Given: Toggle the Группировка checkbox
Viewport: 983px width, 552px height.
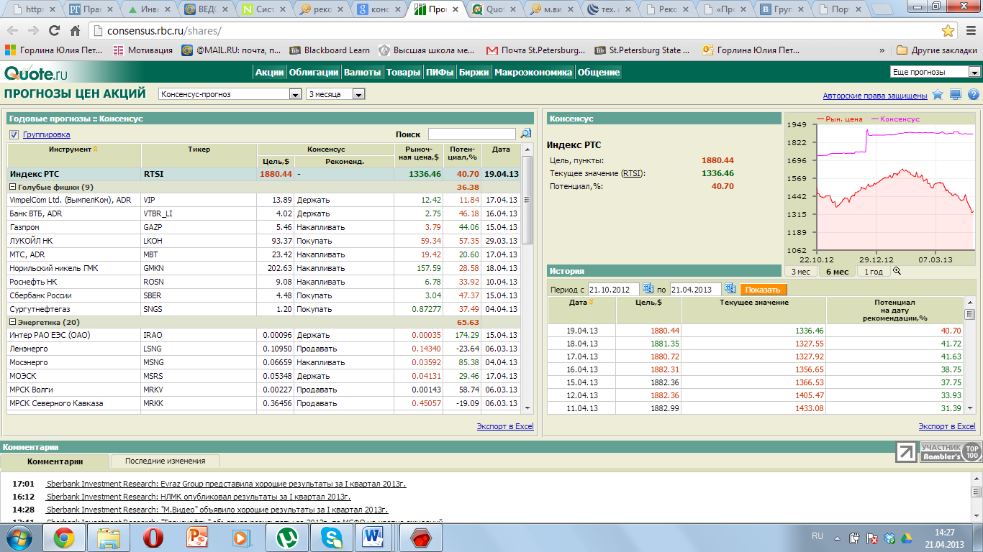Looking at the screenshot, I should click(14, 134).
